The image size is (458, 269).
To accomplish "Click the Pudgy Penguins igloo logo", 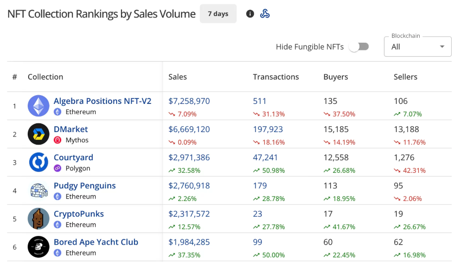I will coord(38,190).
